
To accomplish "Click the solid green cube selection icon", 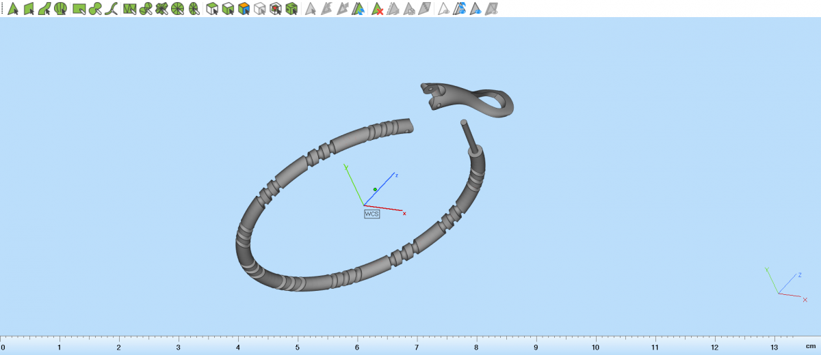I will coord(291,9).
